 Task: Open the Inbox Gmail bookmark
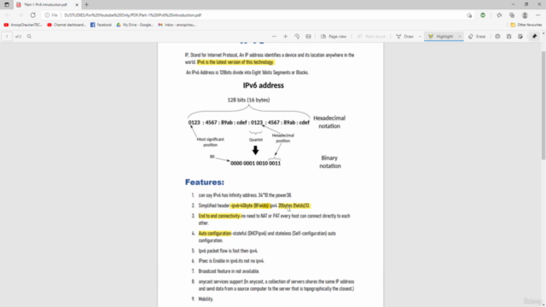point(177,25)
